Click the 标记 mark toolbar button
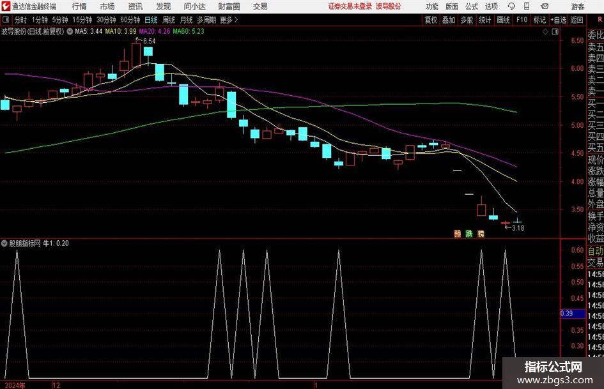Viewport: 604px width, 389px height. tap(539, 20)
